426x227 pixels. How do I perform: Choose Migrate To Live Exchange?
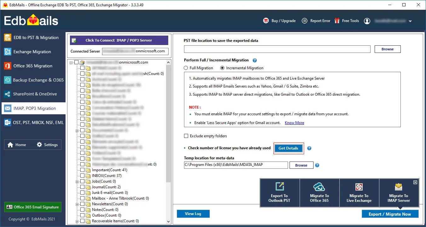[359, 193]
